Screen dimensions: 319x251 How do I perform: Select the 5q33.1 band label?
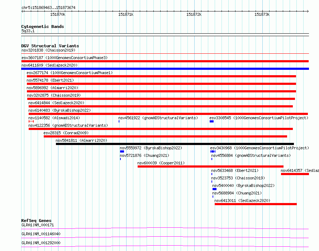(x=28, y=31)
